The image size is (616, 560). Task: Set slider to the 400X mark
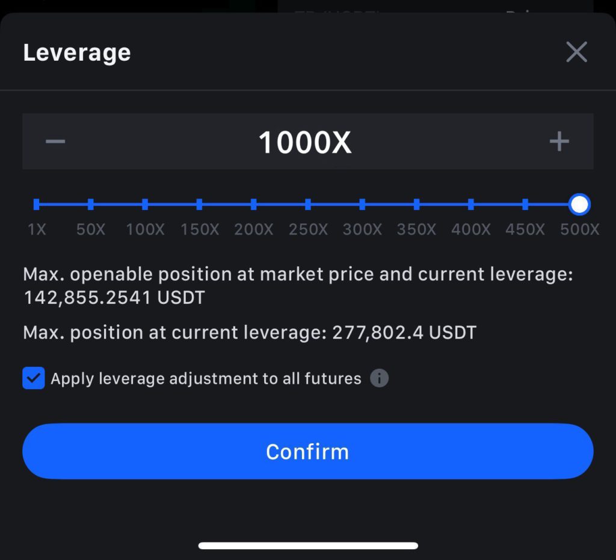click(470, 205)
